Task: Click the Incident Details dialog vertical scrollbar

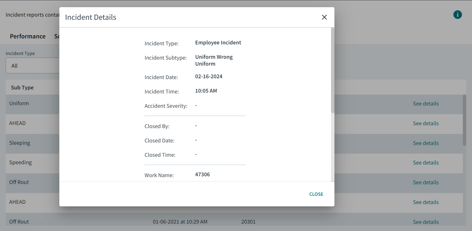Action: [332, 71]
